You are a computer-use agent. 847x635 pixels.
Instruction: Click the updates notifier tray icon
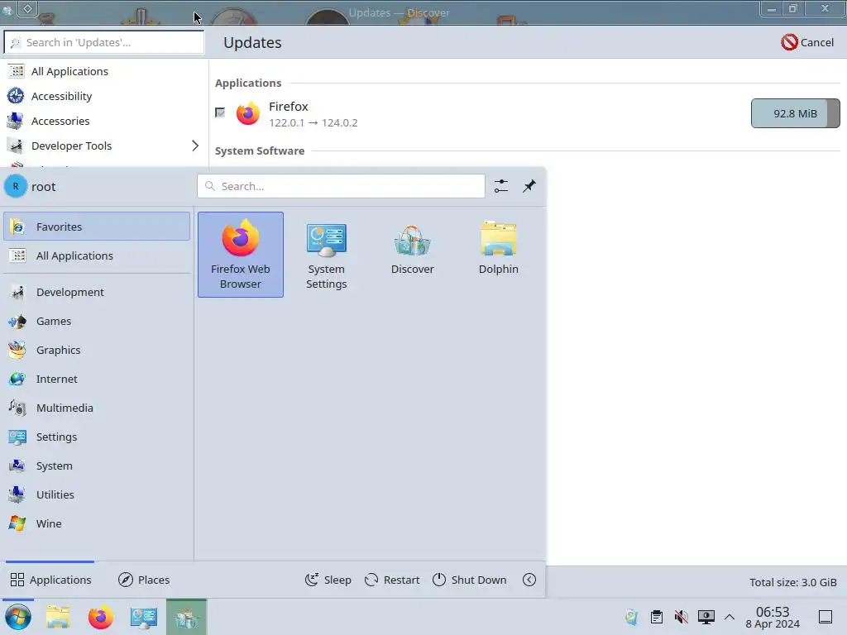click(631, 617)
